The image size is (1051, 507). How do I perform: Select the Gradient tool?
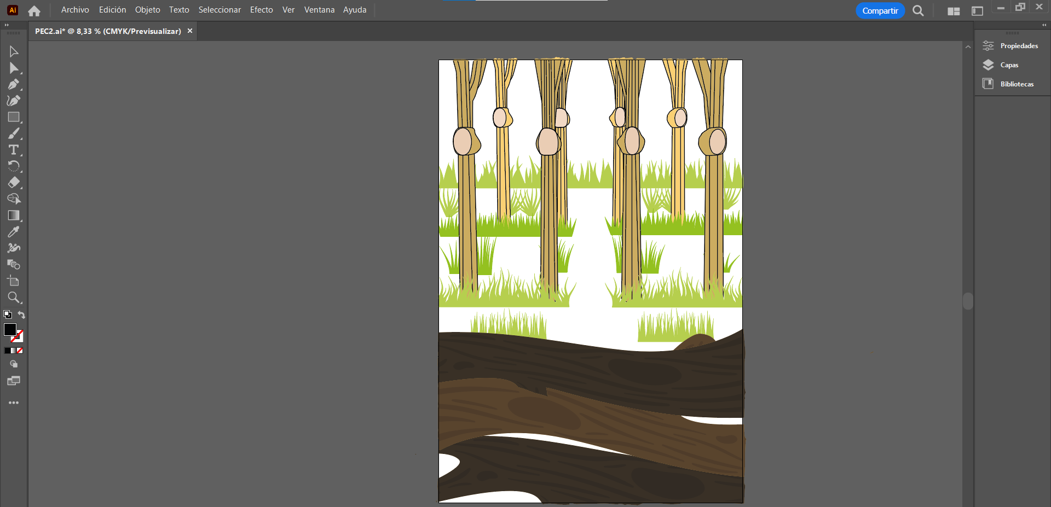coord(14,215)
